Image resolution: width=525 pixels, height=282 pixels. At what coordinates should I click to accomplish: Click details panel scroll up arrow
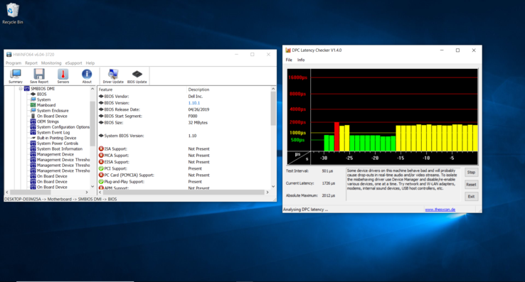pyautogui.click(x=273, y=89)
